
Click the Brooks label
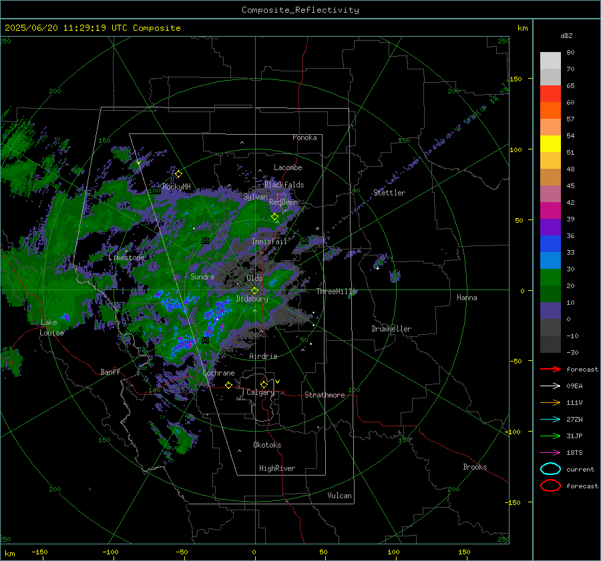(x=475, y=467)
